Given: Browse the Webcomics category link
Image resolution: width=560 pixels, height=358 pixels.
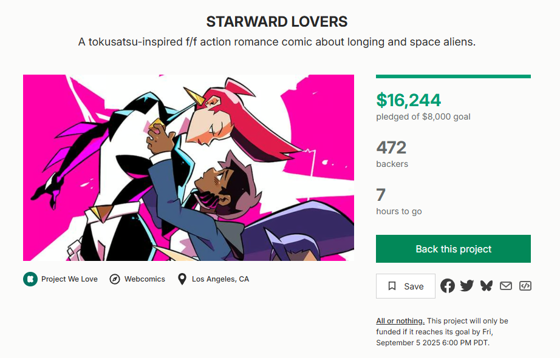Looking at the screenshot, I should coord(145,279).
